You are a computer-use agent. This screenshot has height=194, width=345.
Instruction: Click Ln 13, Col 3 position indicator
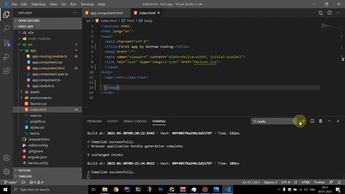tap(251, 182)
